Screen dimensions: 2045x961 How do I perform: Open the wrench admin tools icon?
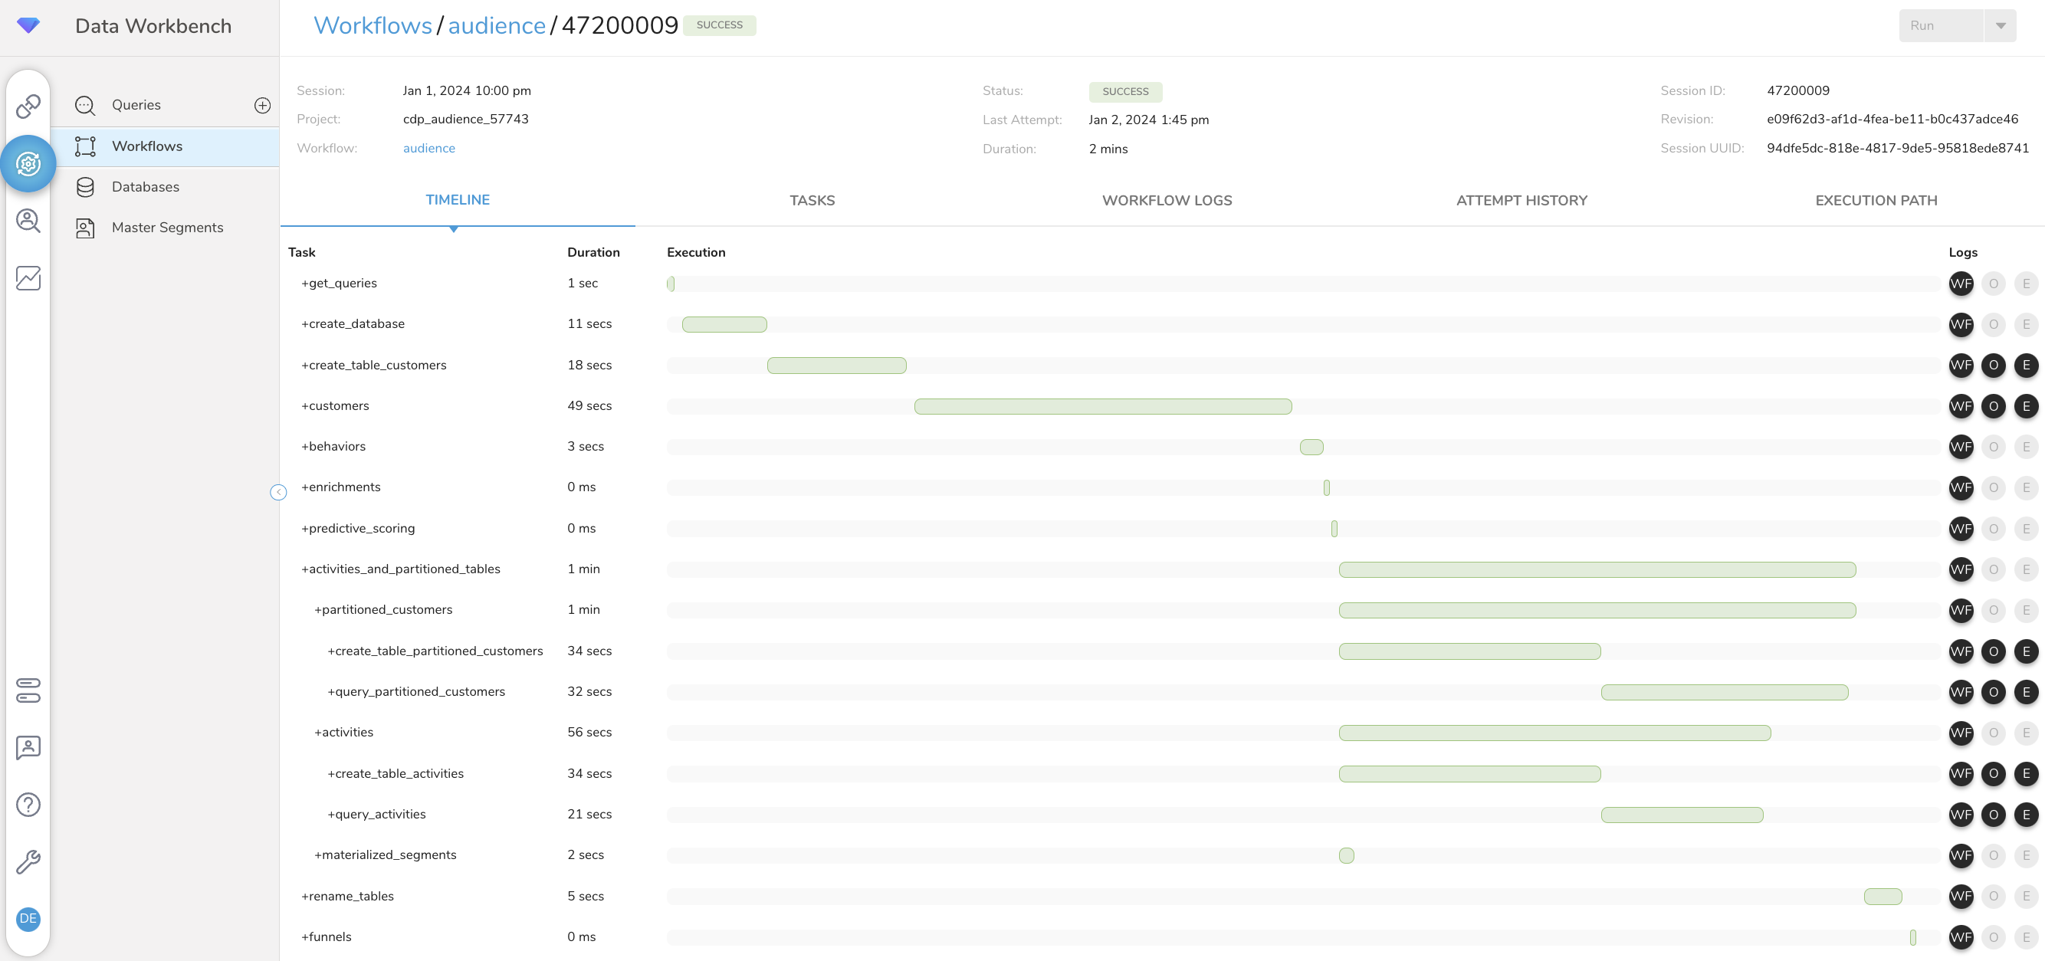[28, 862]
